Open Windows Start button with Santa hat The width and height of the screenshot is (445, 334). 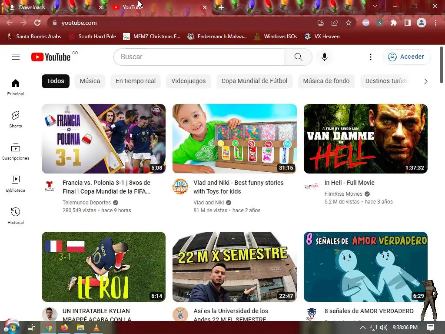[x=11, y=327]
